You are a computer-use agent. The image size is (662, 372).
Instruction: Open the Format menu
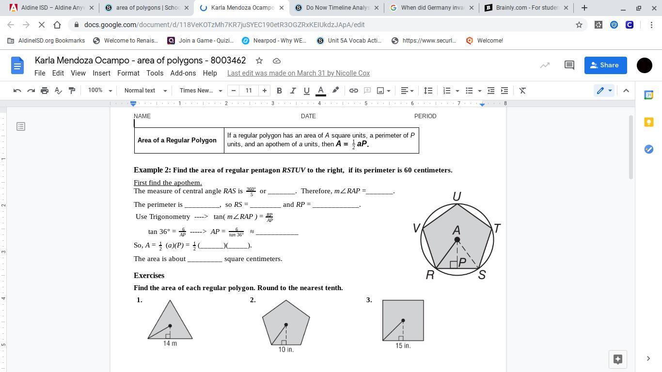pyautogui.click(x=128, y=73)
